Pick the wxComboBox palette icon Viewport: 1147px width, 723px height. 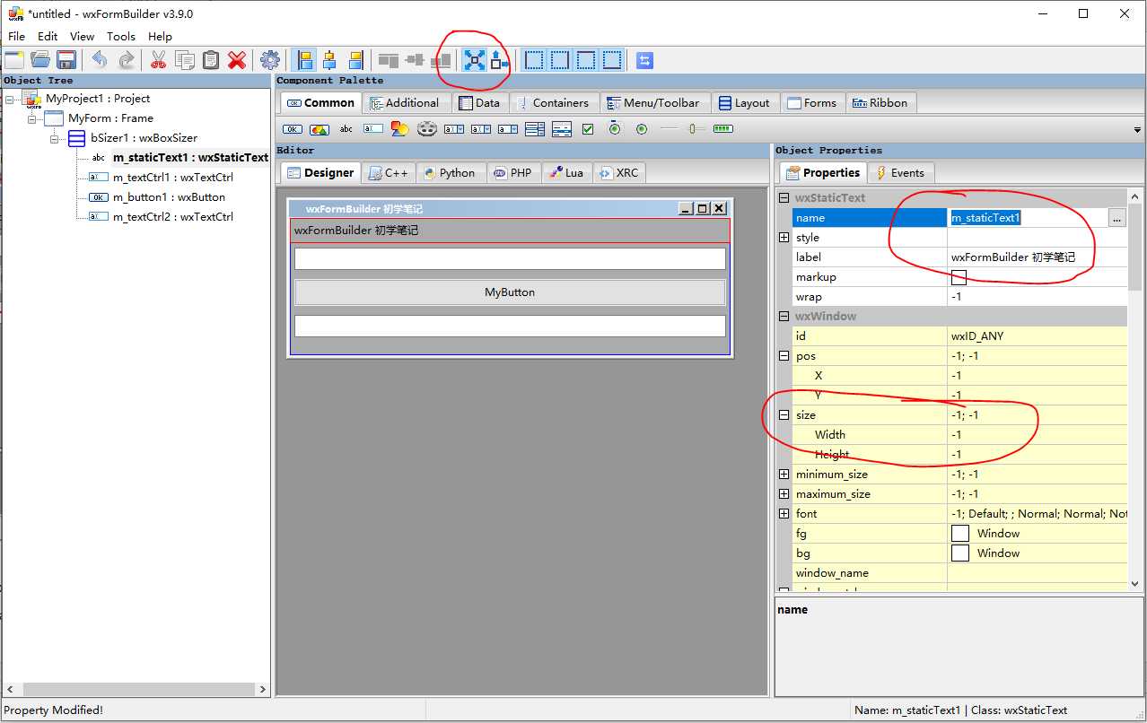[454, 129]
